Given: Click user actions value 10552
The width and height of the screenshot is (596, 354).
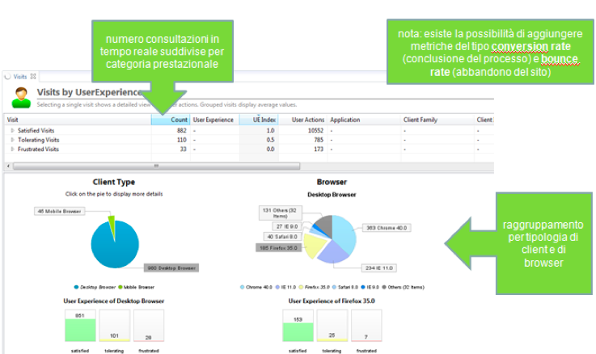Looking at the screenshot, I should [x=315, y=130].
